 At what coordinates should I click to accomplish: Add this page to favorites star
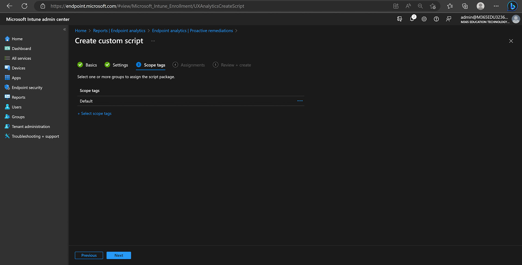tap(433, 6)
